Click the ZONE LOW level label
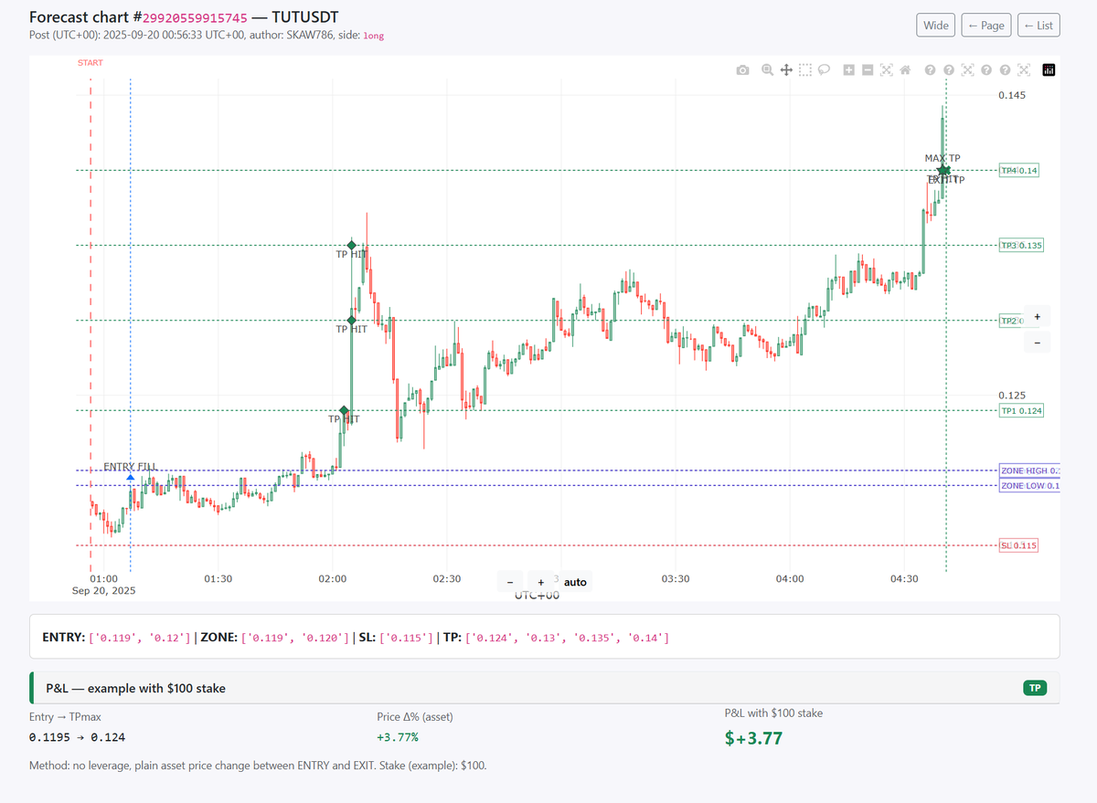Screen dimensions: 1097x803 pyautogui.click(x=1029, y=485)
